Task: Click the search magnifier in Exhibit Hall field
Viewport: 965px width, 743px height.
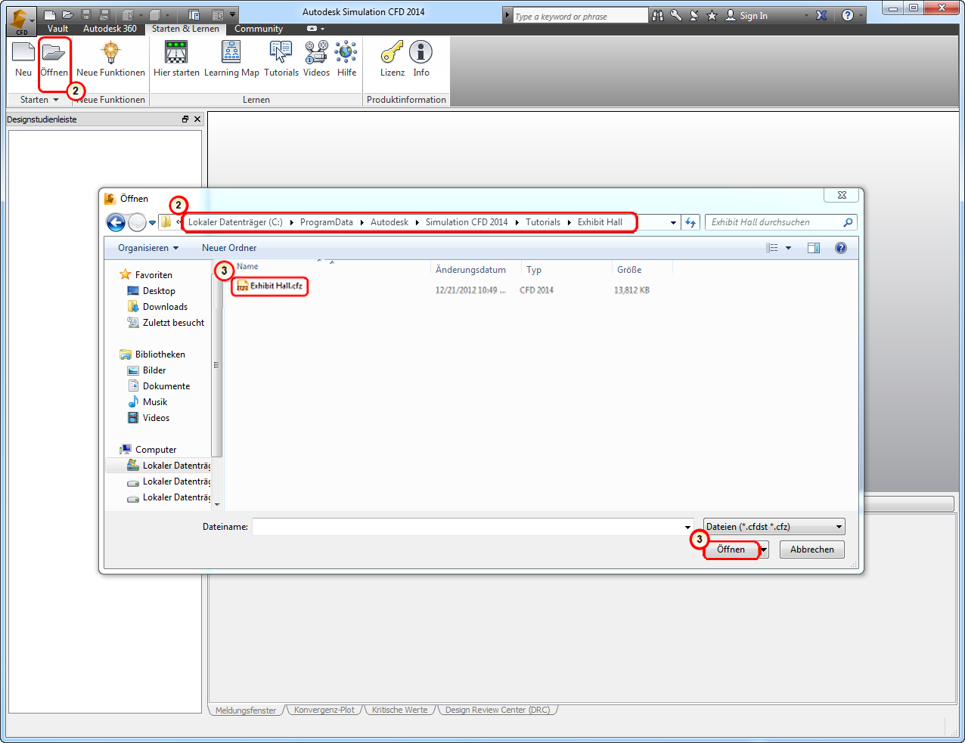Action: (x=848, y=222)
